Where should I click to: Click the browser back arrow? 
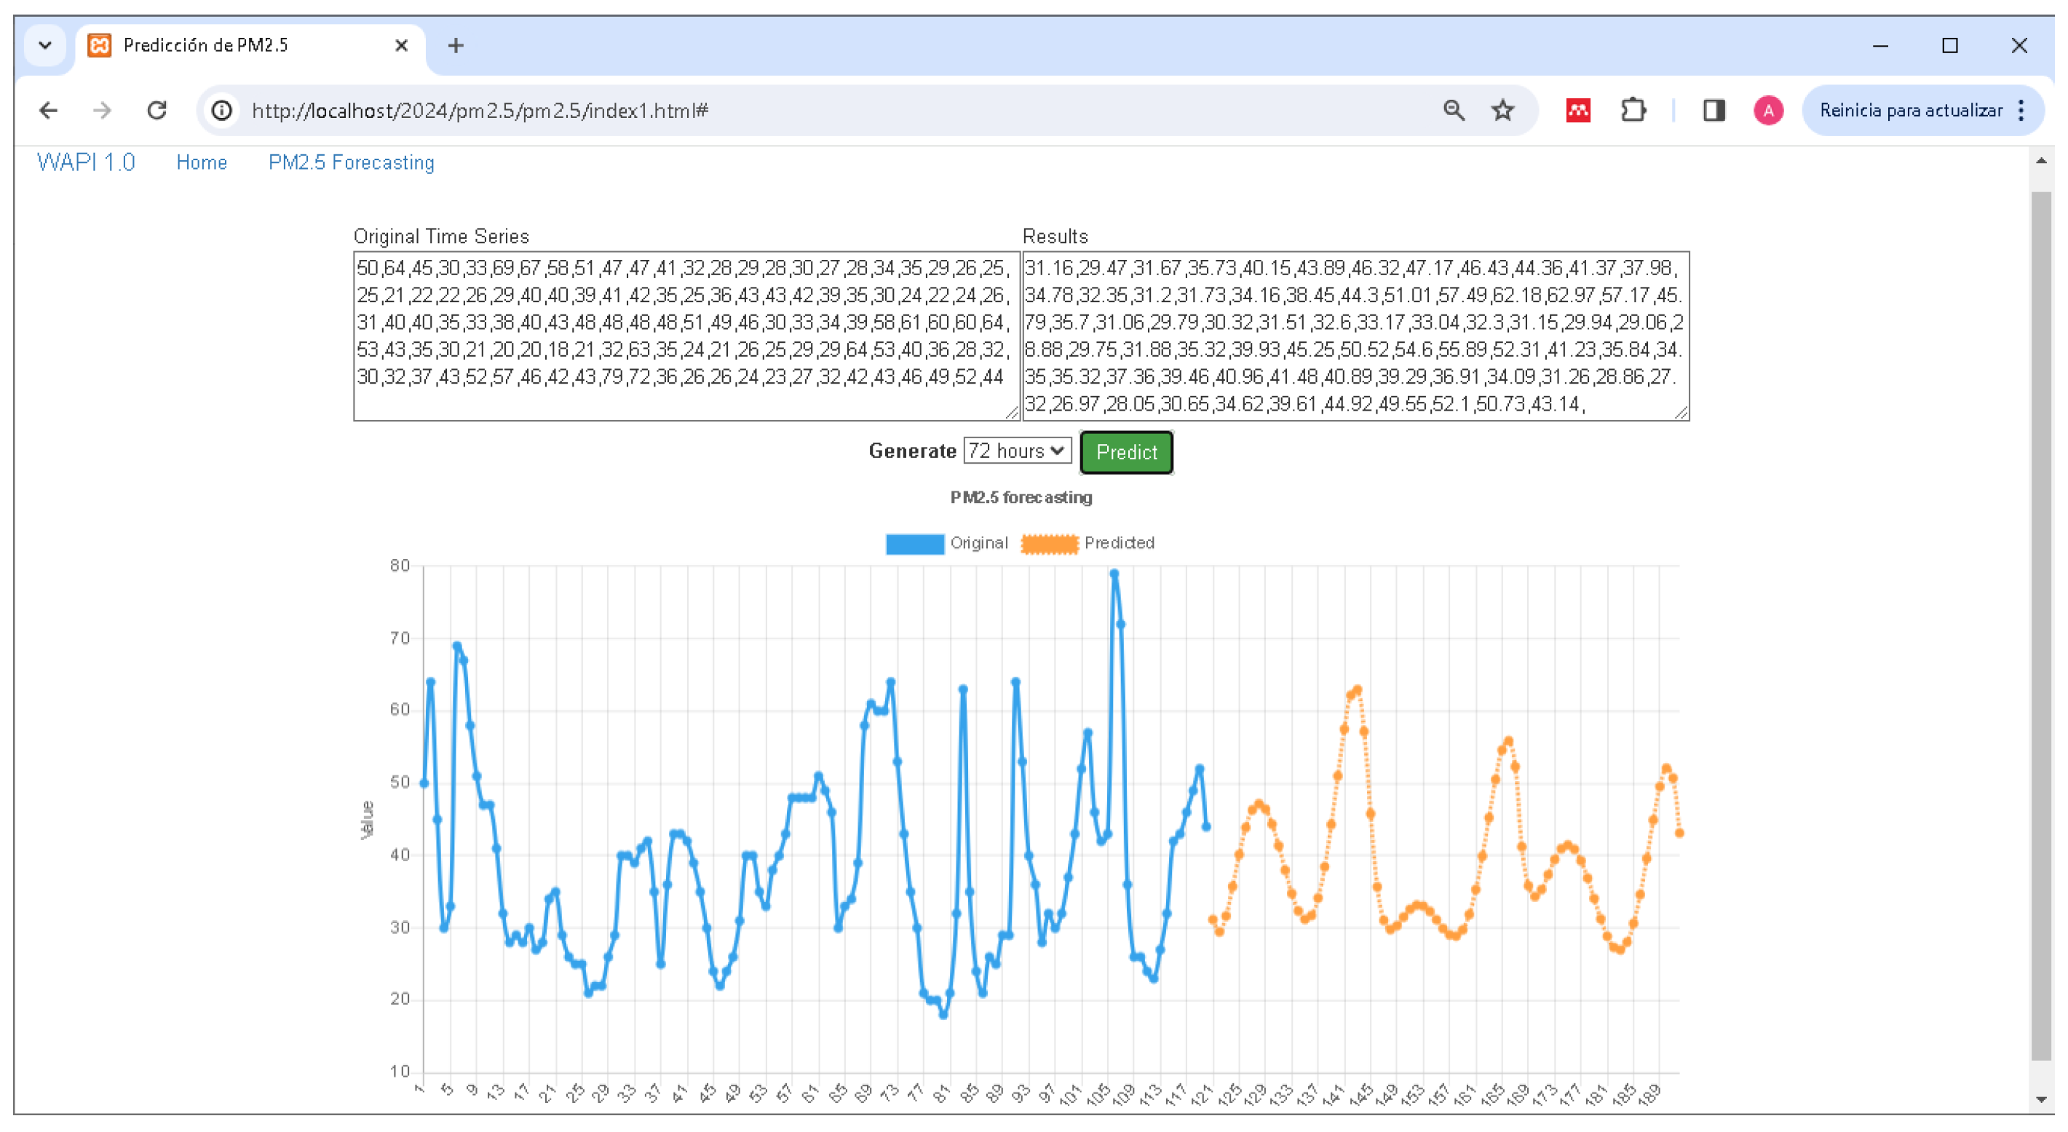(x=48, y=110)
